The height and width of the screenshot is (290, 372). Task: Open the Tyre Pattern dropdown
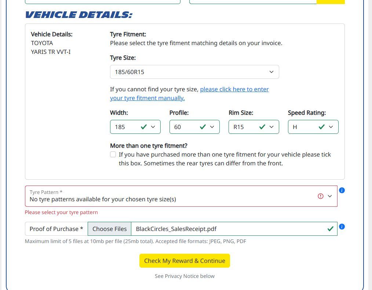tap(181, 196)
